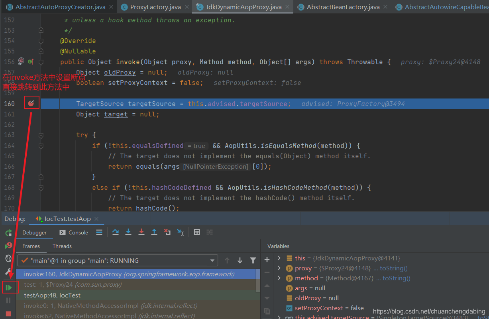The height and width of the screenshot is (319, 489).
Task: Expand the 'proxy' variable node
Action: point(279,268)
